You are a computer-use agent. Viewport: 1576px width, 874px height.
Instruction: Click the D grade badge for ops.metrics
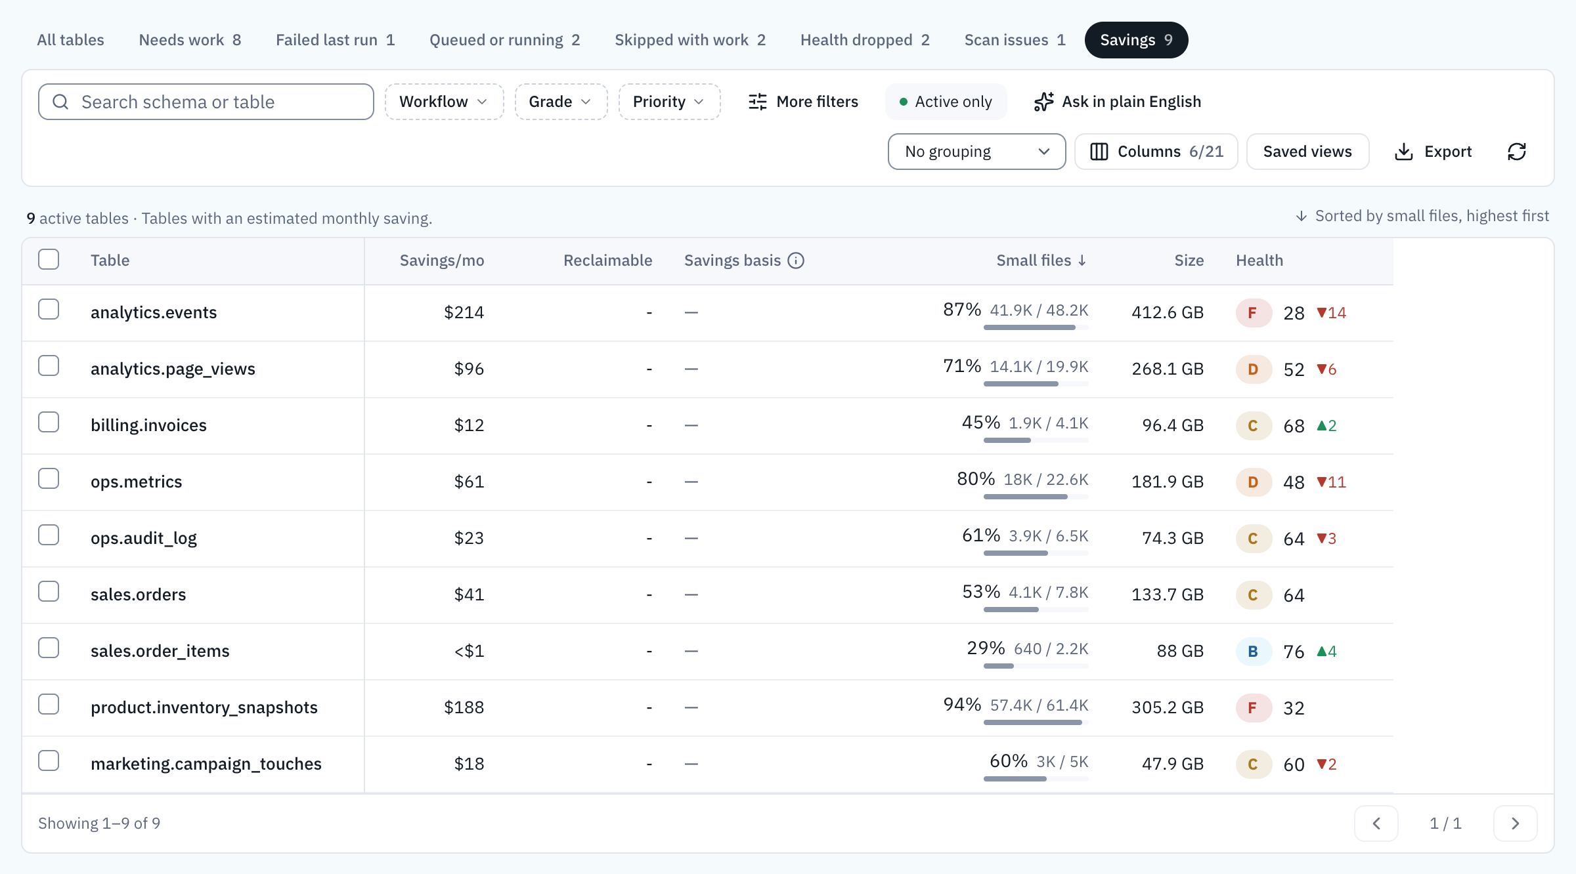point(1253,482)
